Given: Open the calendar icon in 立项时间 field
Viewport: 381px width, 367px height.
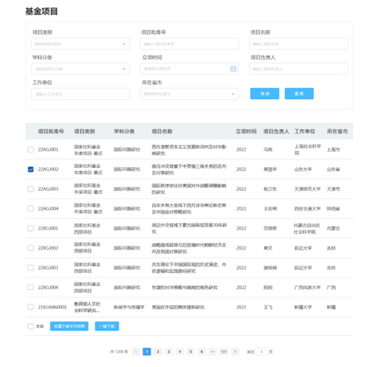Looking at the screenshot, I should [x=233, y=69].
